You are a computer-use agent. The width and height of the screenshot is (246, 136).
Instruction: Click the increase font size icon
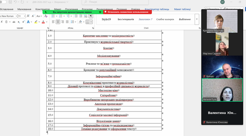pyautogui.click(x=29, y=16)
